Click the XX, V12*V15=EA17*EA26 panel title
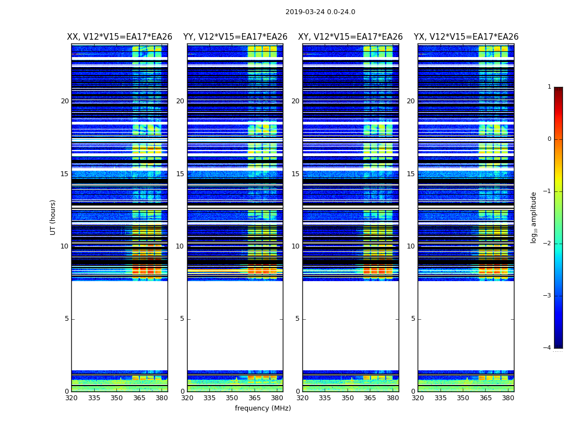The width and height of the screenshot is (571, 435). point(120,37)
